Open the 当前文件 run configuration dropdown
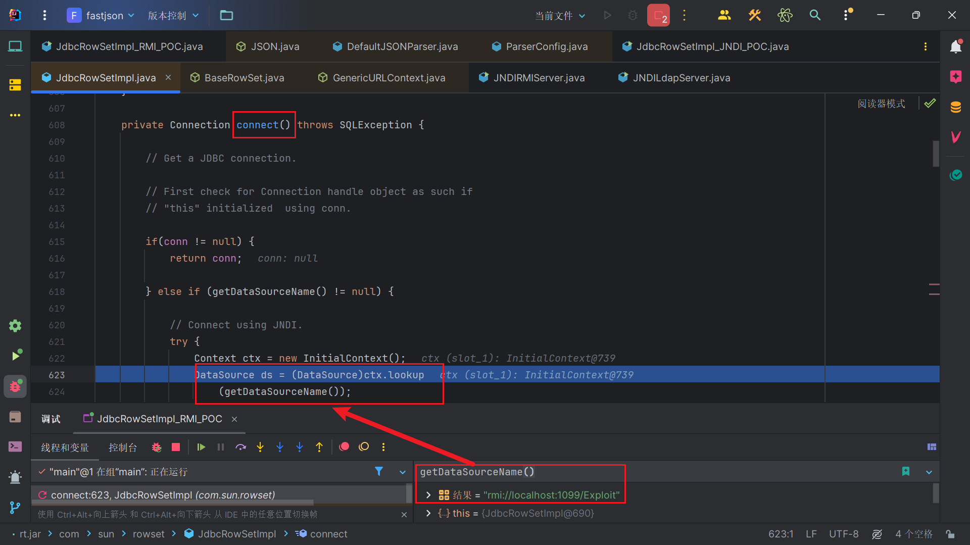Image resolution: width=970 pixels, height=545 pixels. pyautogui.click(x=560, y=16)
